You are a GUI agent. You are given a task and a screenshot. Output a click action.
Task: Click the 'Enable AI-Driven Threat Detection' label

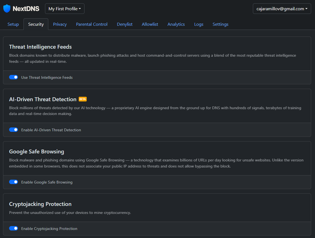tap(51, 130)
